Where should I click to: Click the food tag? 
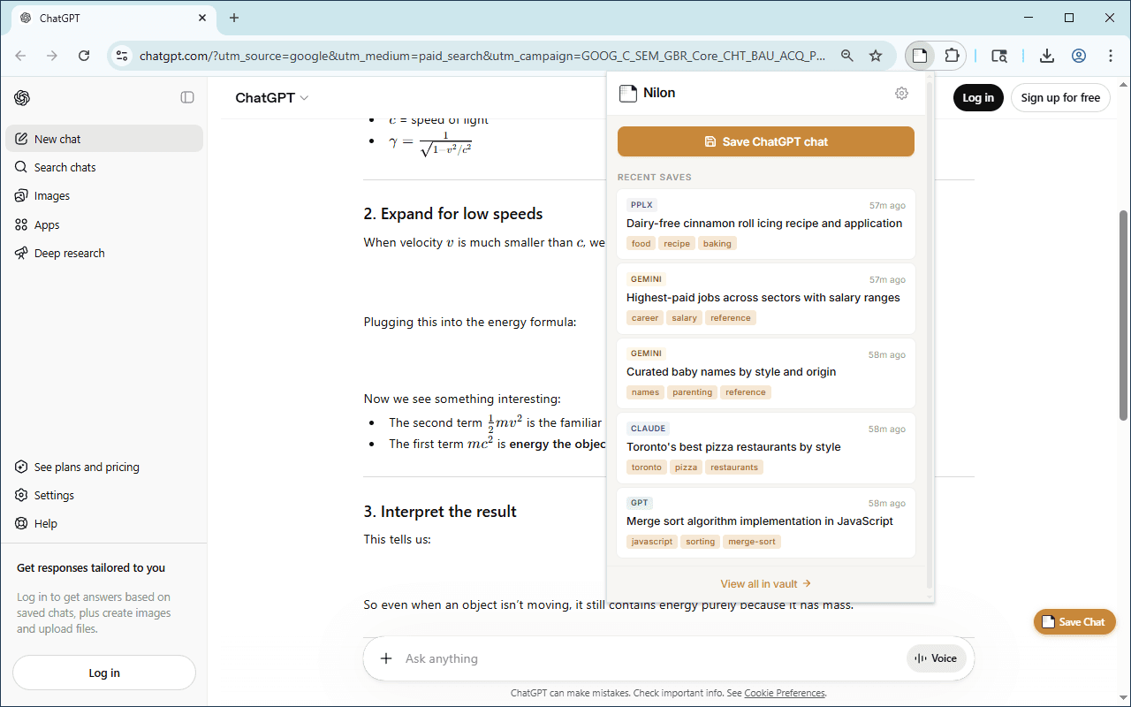[641, 244]
